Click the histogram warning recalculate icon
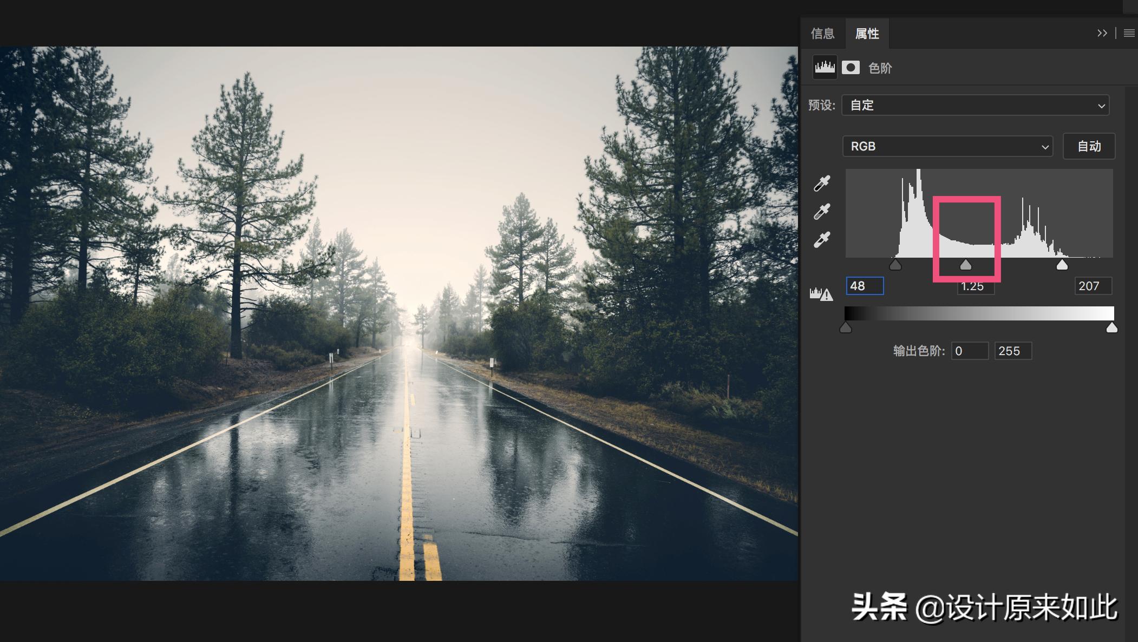 (821, 294)
